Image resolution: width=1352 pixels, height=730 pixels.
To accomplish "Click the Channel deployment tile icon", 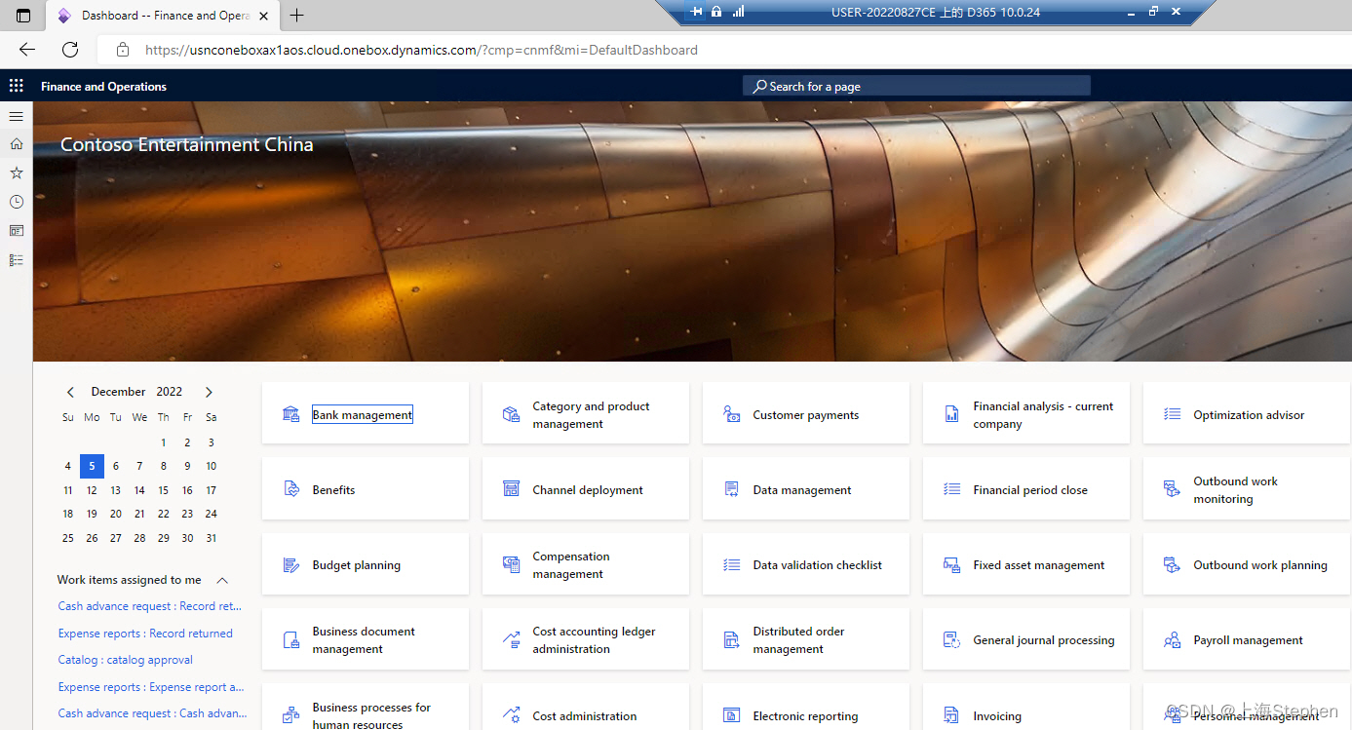I will tap(511, 489).
